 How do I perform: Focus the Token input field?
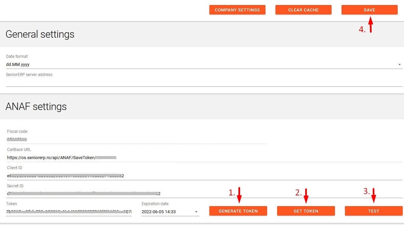pos(69,212)
